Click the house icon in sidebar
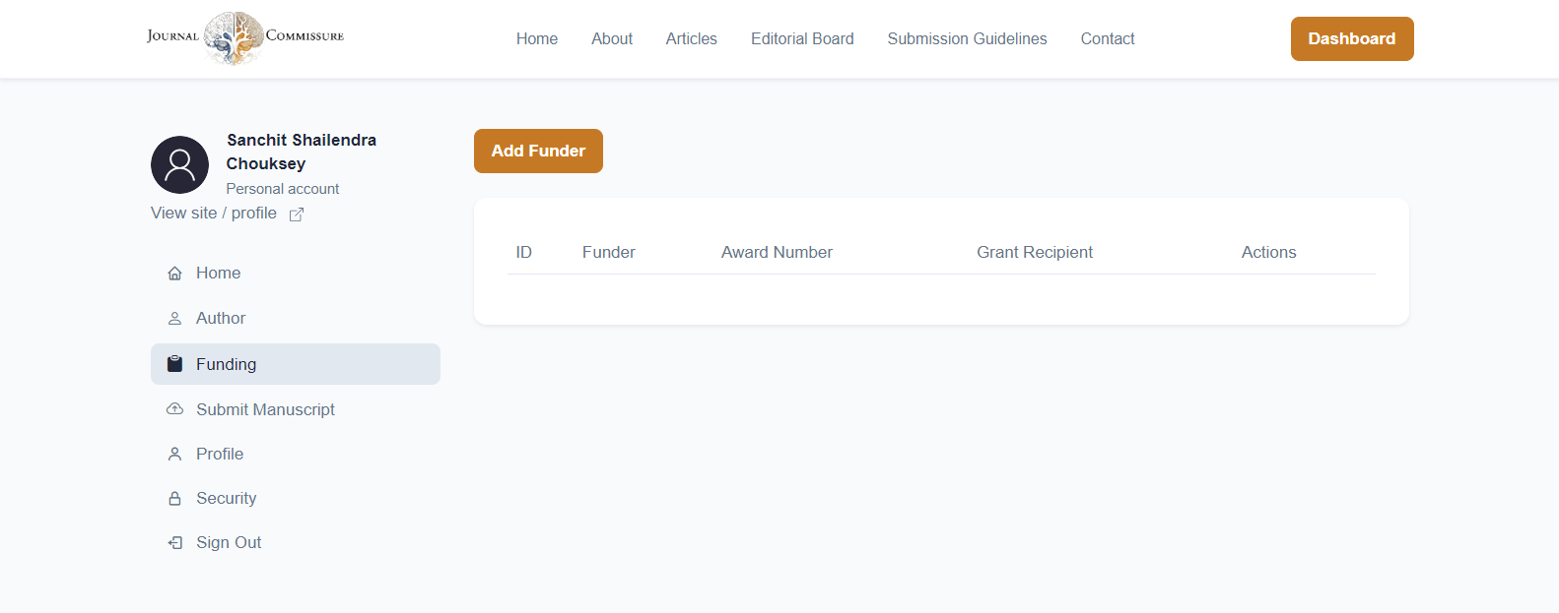The image size is (1559, 613). point(174,274)
